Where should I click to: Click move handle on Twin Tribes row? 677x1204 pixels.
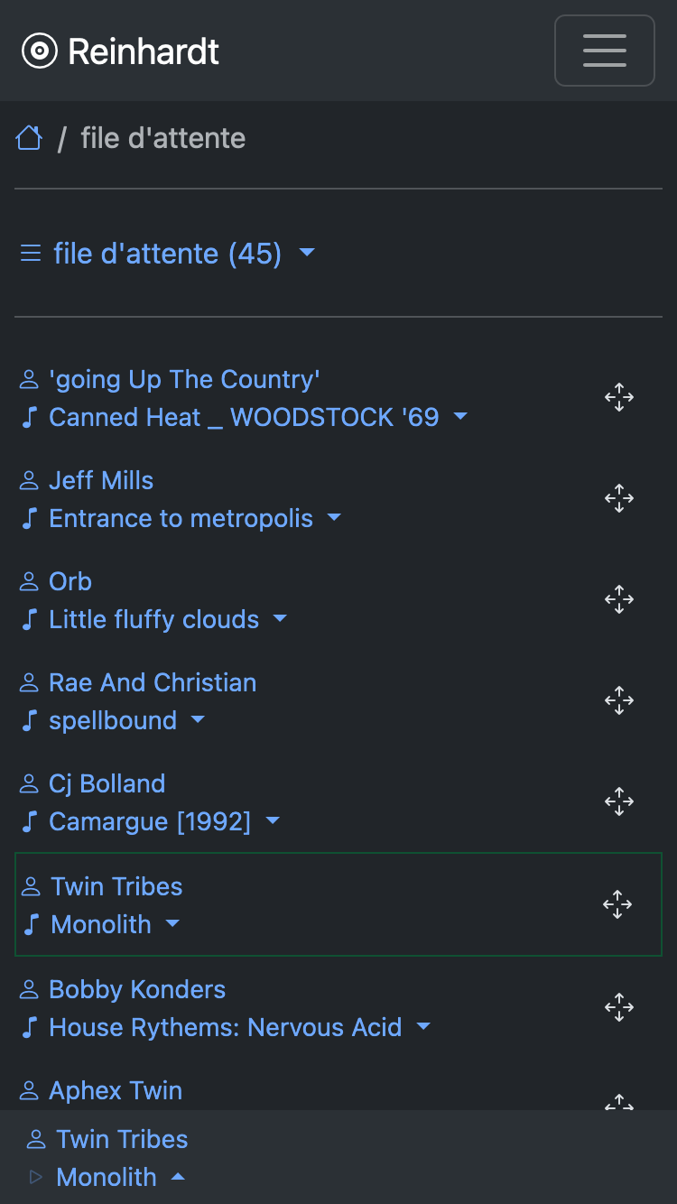pyautogui.click(x=617, y=904)
